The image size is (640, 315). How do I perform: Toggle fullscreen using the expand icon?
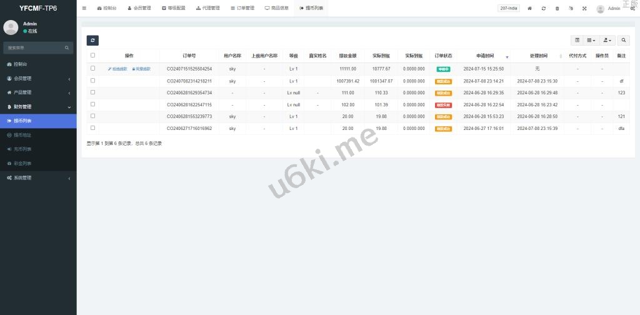(x=584, y=8)
